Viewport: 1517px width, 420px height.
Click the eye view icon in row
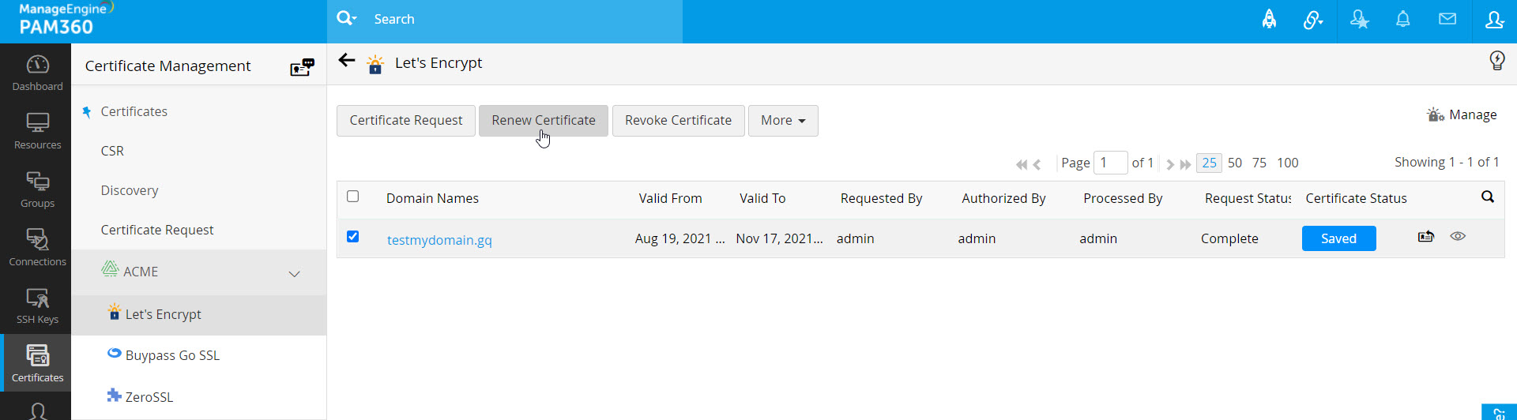1458,237
